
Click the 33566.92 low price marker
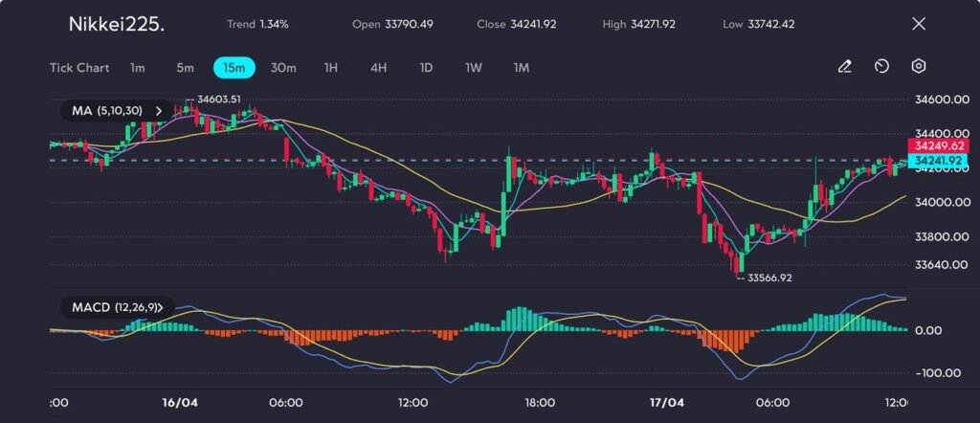point(768,278)
